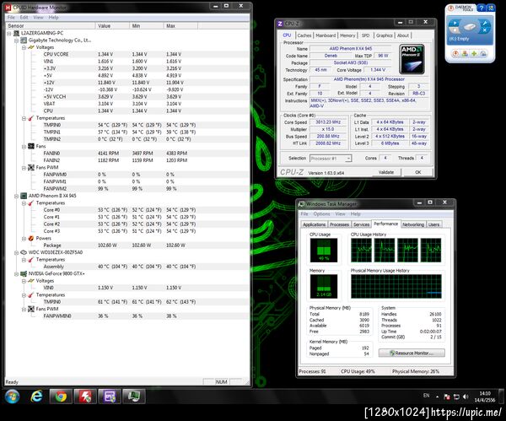Click the X icon below the wrench in Daemon Tools gadget
Viewport: 506px width, 421px height.
click(x=484, y=30)
